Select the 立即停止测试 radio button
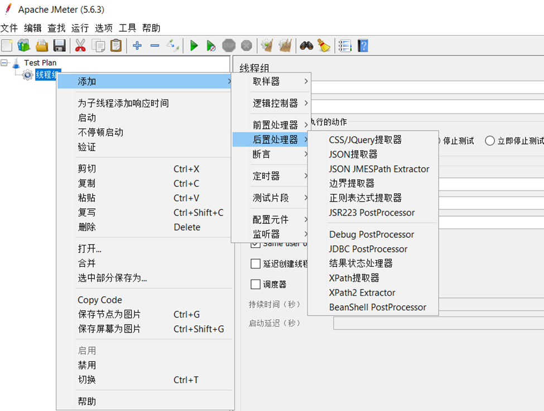The height and width of the screenshot is (411, 544). (489, 140)
